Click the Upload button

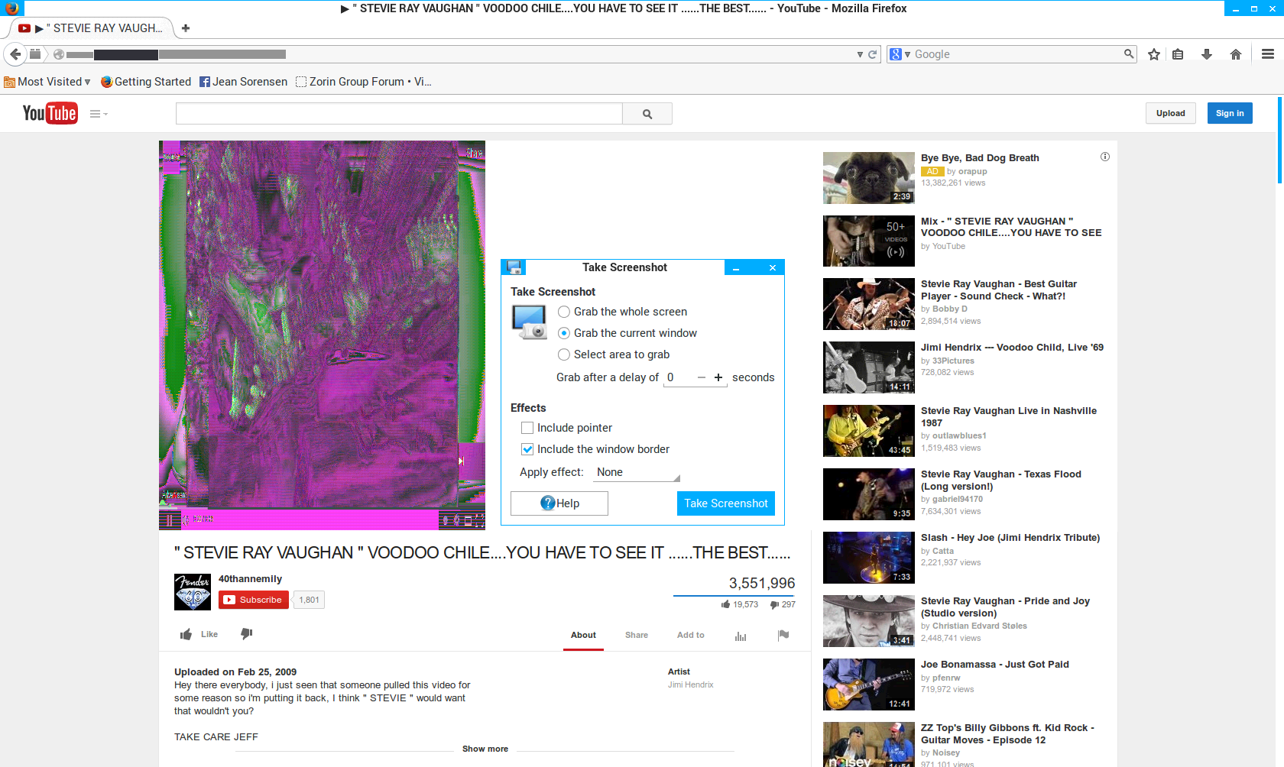(x=1170, y=113)
